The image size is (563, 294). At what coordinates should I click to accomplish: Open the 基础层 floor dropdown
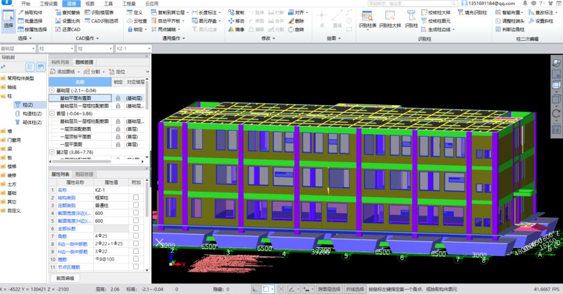[34, 49]
